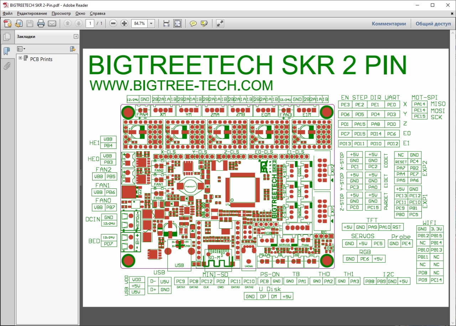The width and height of the screenshot is (456, 326).
Task: Open the Редактирование menu
Action: point(32,14)
